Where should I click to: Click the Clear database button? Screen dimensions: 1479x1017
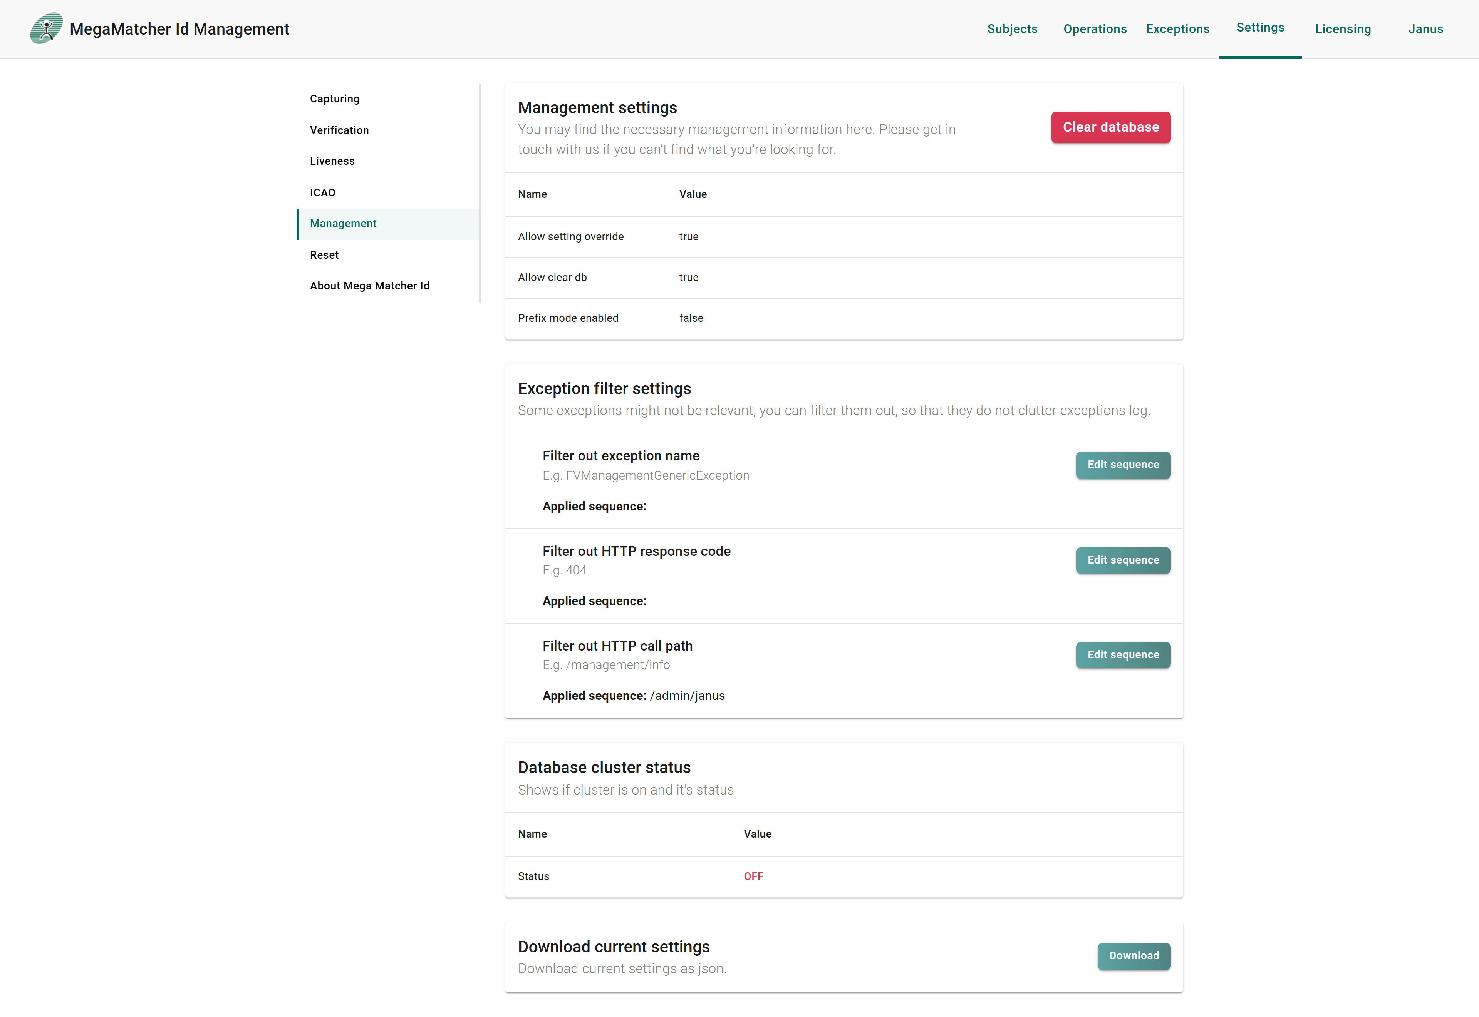click(1110, 127)
